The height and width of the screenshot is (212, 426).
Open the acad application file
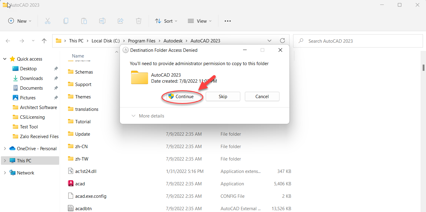click(x=80, y=184)
